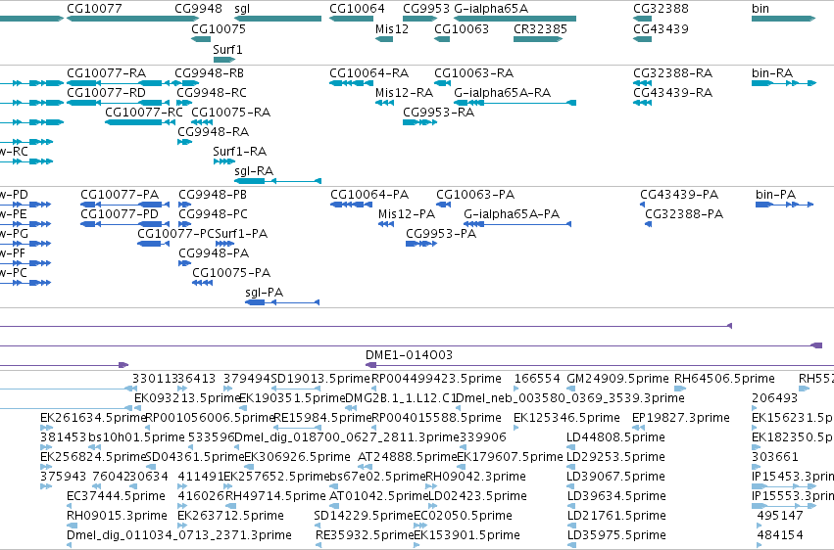Click the LD39067.5prime EST label
Screen dimensions: 834x550
(615, 477)
